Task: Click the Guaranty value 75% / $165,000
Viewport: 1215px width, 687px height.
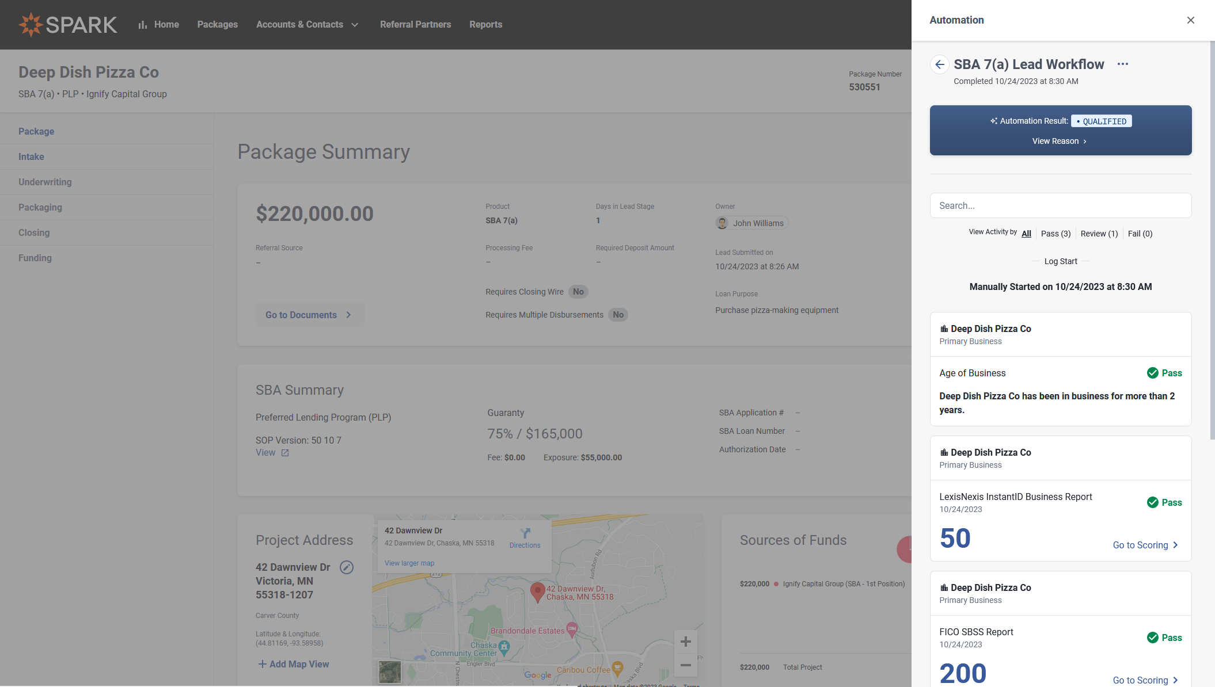Action: pos(534,434)
